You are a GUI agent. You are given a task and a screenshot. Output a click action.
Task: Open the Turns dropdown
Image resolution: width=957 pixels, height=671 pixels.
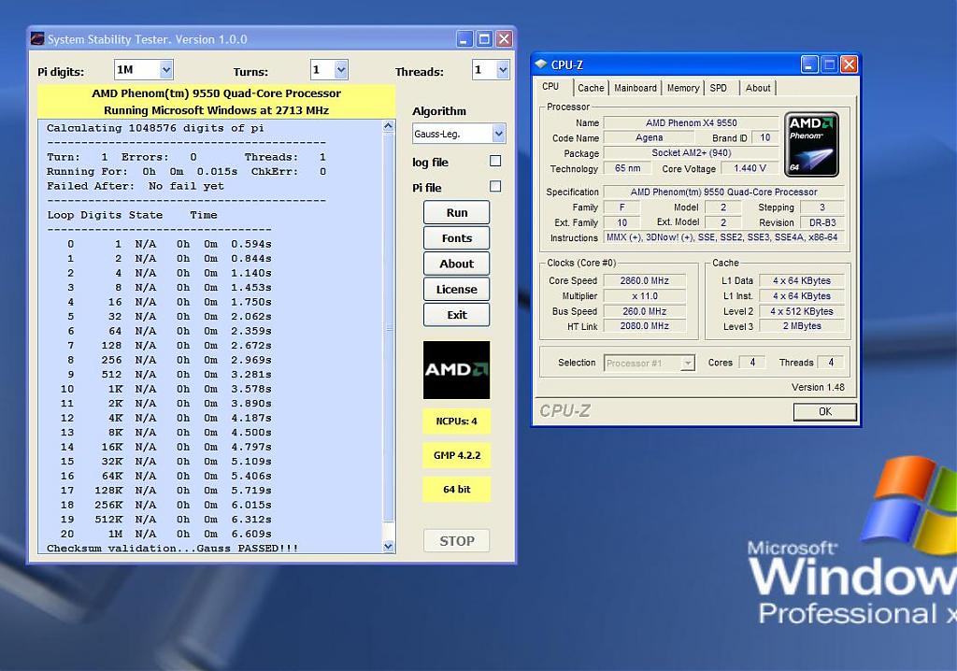click(340, 70)
